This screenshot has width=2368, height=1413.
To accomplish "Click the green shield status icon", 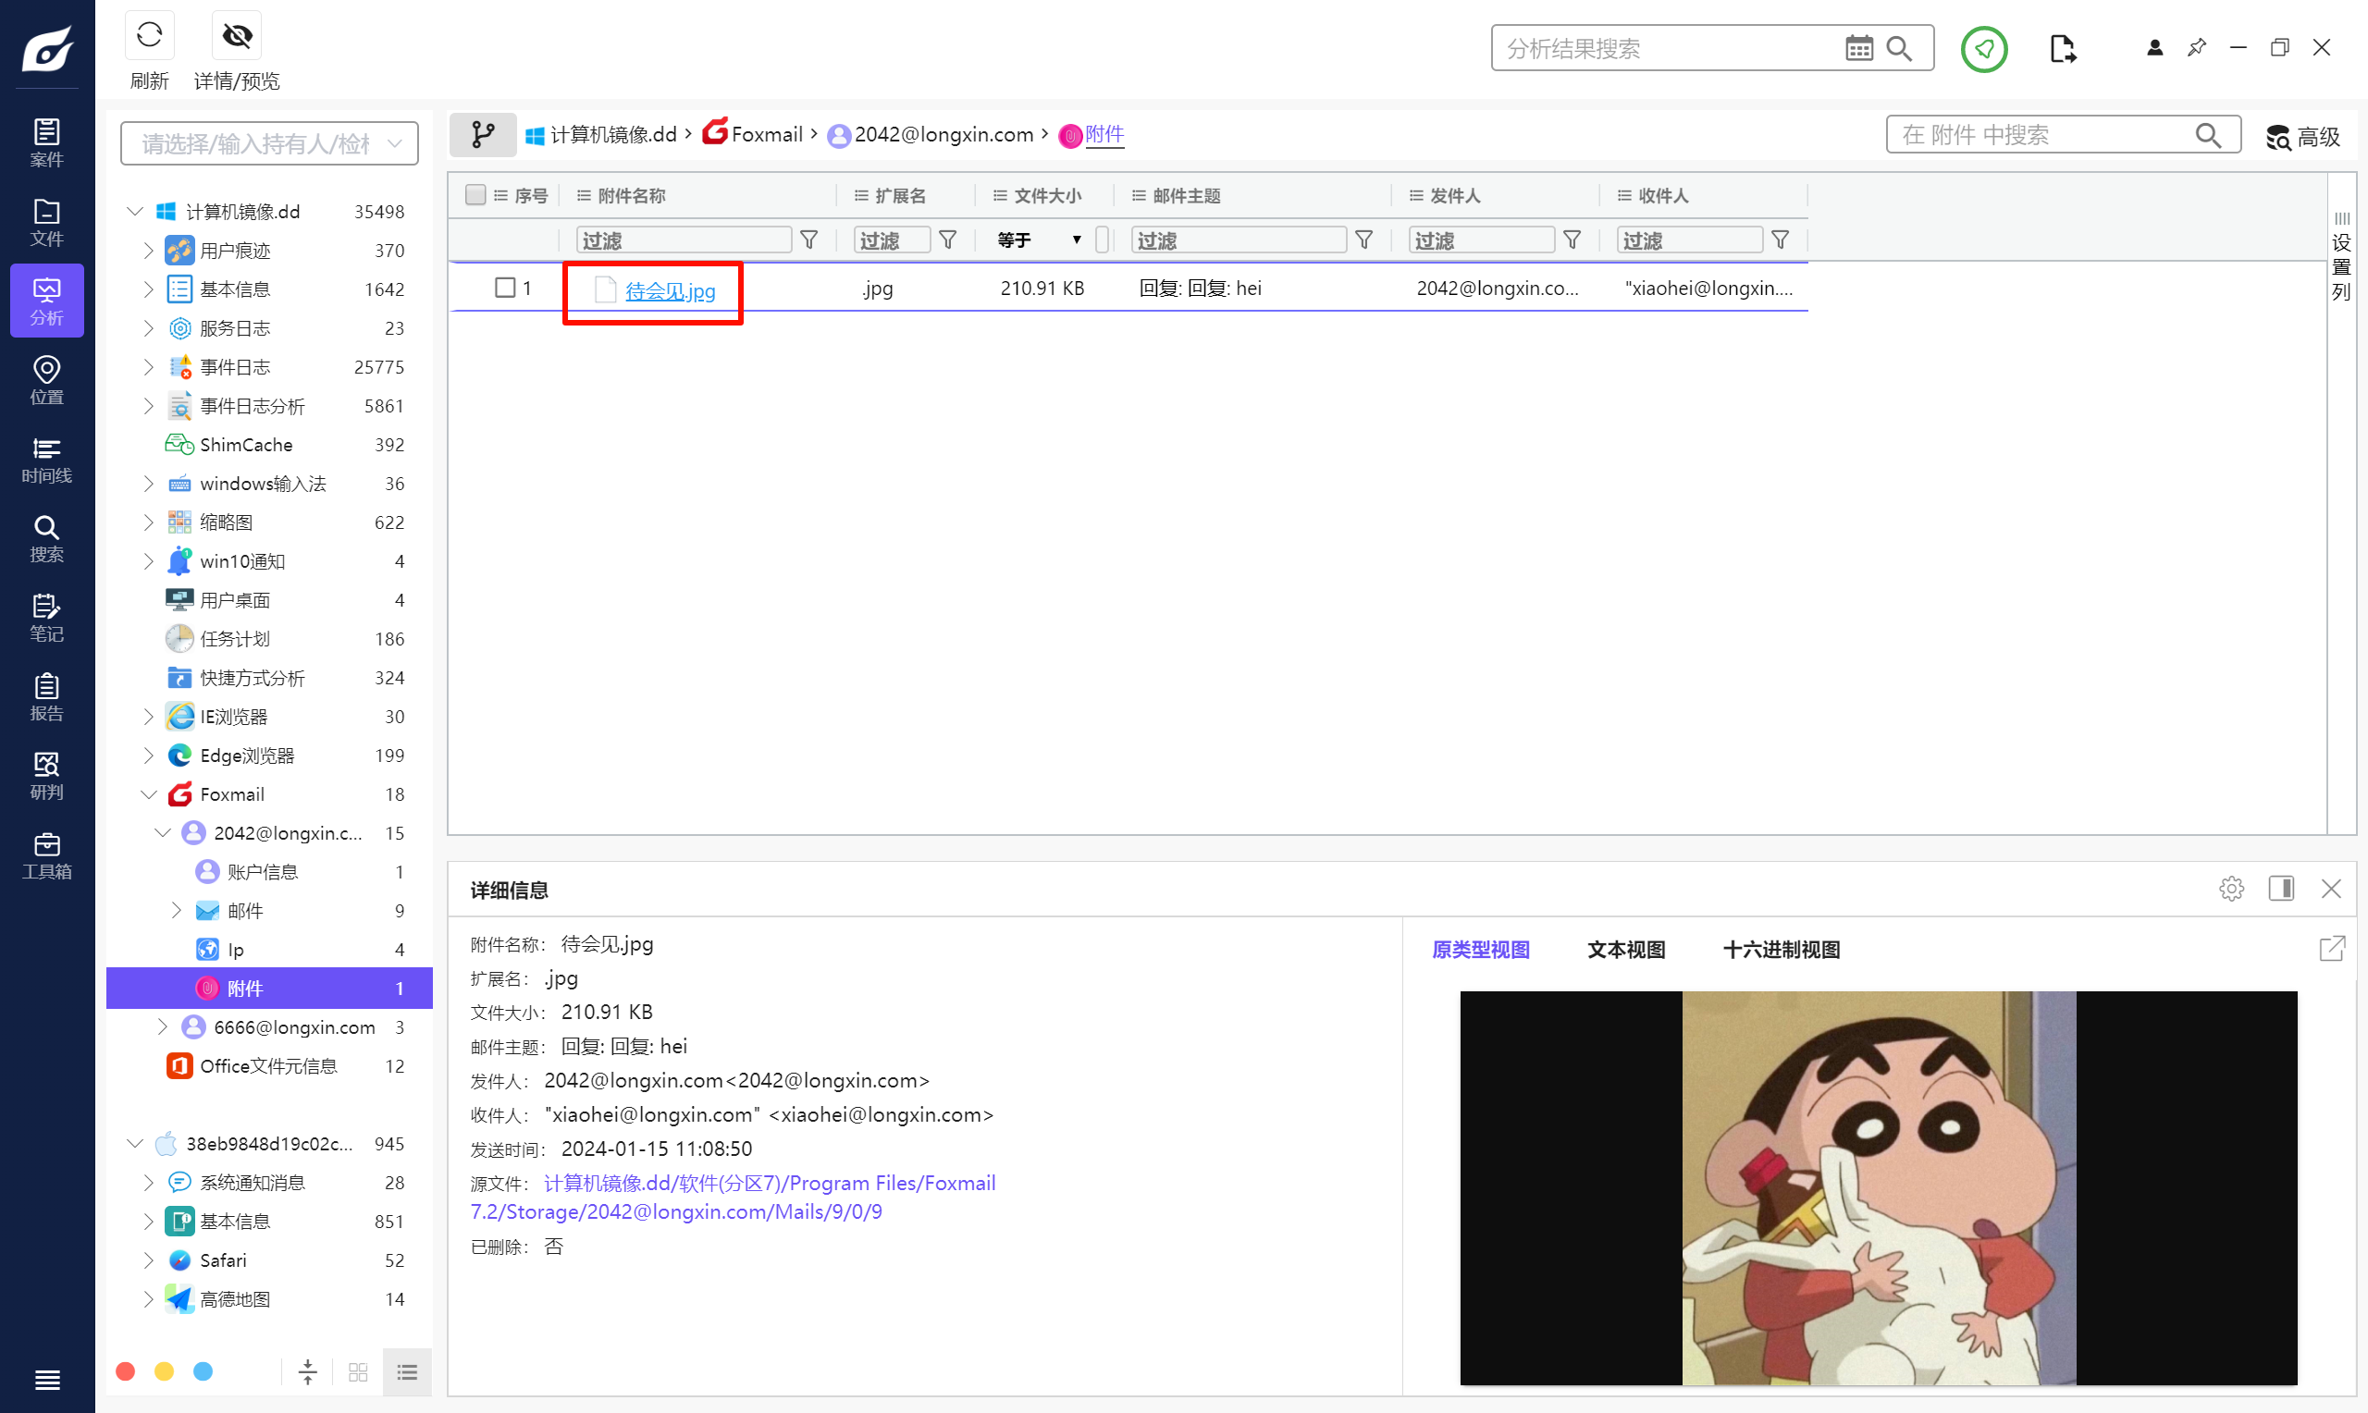I will coord(1984,49).
